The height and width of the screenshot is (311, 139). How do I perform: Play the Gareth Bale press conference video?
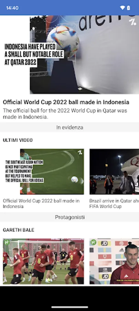coord(114,261)
